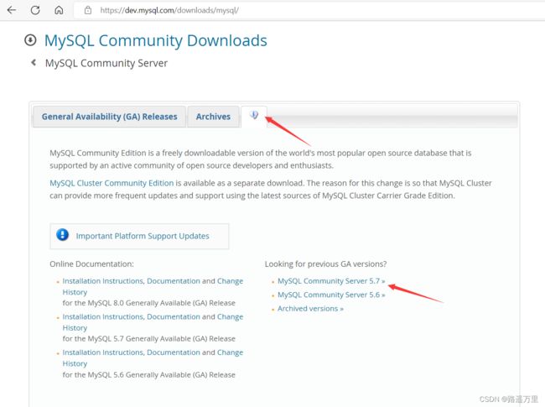Image resolution: width=545 pixels, height=407 pixels.
Task: Open MySQL Community Server 5.7 link
Action: pyautogui.click(x=331, y=281)
